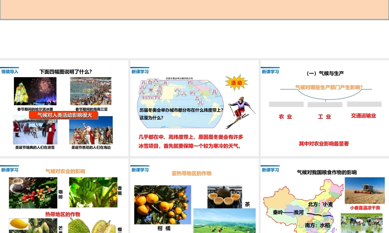
Task: Click the tea plantation hillside photo
Action: coord(224,221)
